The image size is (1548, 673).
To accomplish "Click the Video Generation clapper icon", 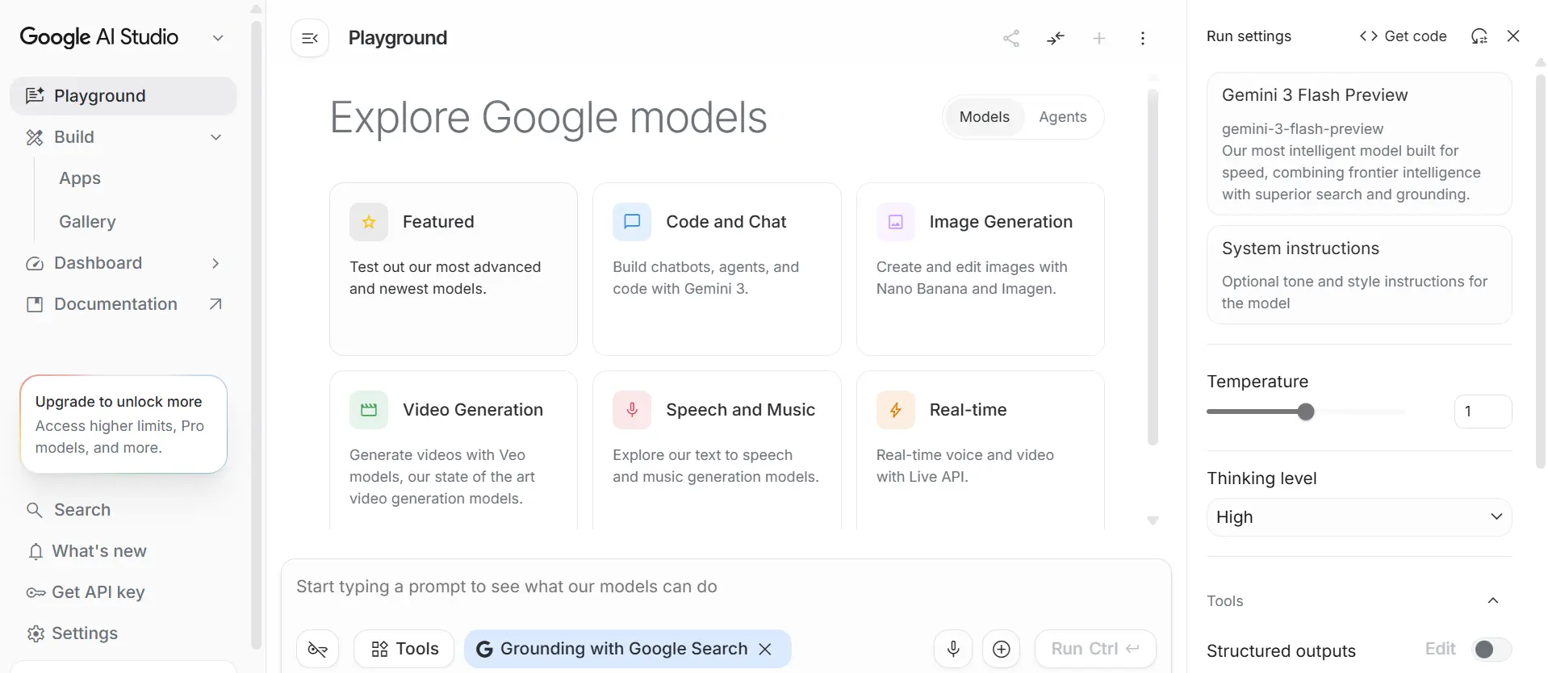I will (x=369, y=410).
